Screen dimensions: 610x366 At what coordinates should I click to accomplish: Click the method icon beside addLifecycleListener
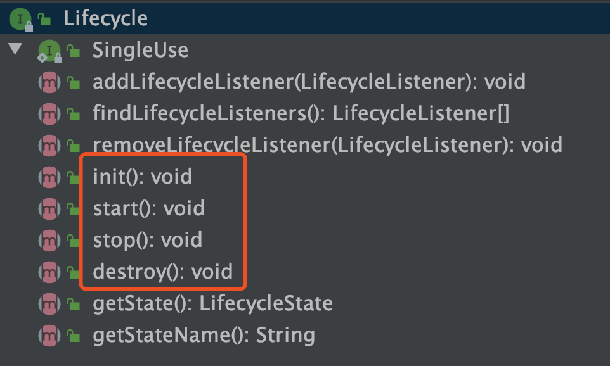pyautogui.click(x=49, y=82)
